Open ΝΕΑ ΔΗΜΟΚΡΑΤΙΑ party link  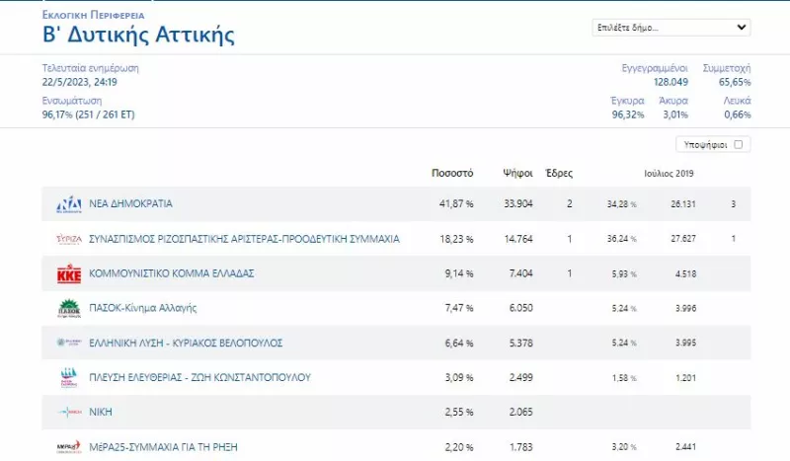[x=130, y=203]
